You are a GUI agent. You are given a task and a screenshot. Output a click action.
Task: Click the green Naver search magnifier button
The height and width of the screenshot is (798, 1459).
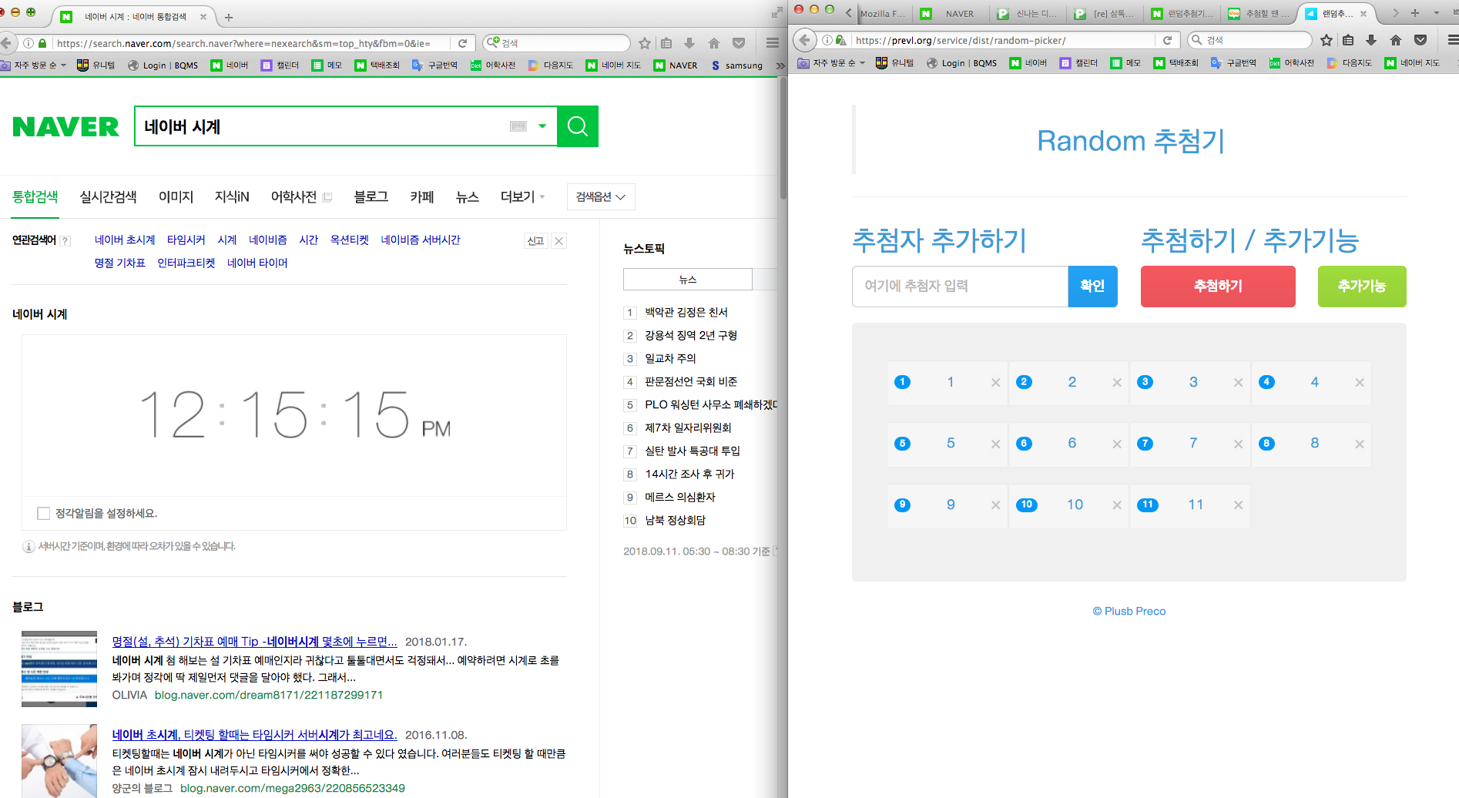578,126
